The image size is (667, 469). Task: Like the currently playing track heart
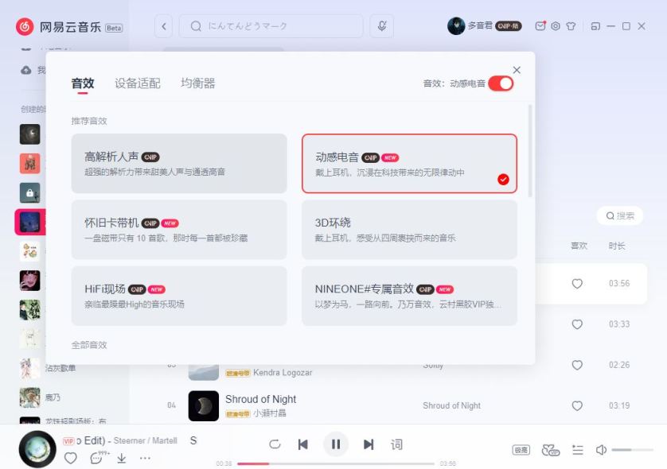pyautogui.click(x=71, y=458)
